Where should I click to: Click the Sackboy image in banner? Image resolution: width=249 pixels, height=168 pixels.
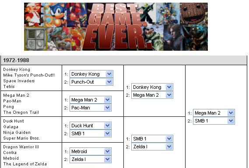click(194, 14)
